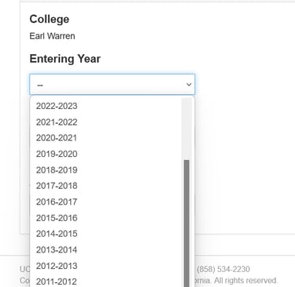The width and height of the screenshot is (295, 287).
Task: Open the Entering Year combo box
Action: point(112,85)
